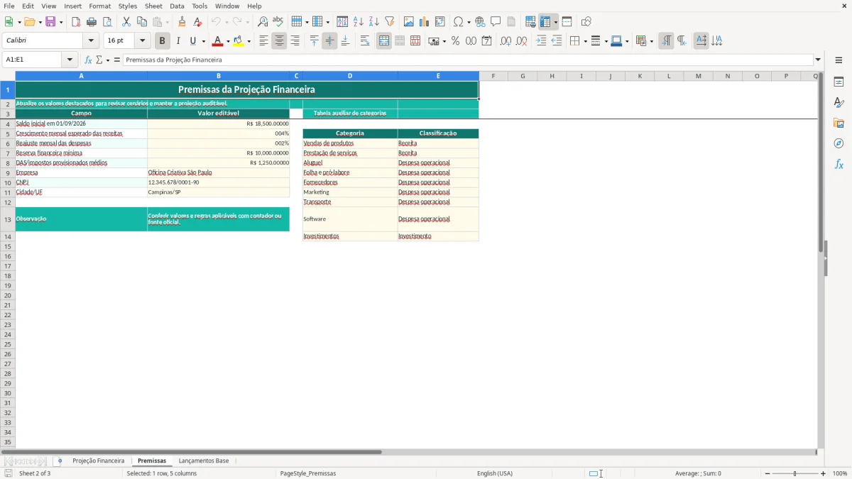Open Find & Replace from the toolbar
The image size is (852, 479).
click(x=263, y=22)
